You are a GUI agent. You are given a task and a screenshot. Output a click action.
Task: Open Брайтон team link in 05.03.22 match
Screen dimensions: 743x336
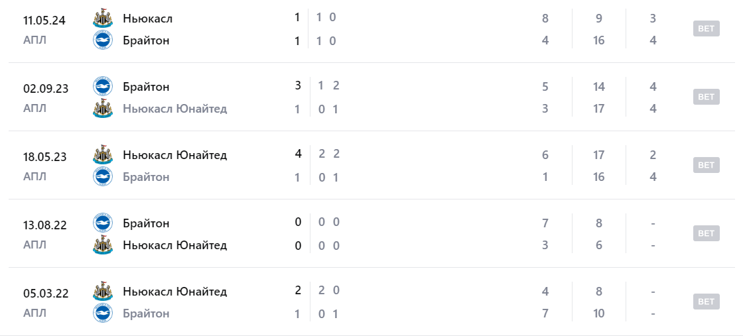(146, 313)
